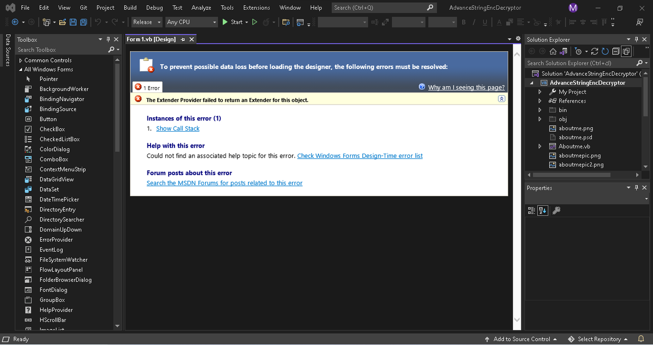Open Check Windows Forms Design-Time error list link

pyautogui.click(x=360, y=156)
